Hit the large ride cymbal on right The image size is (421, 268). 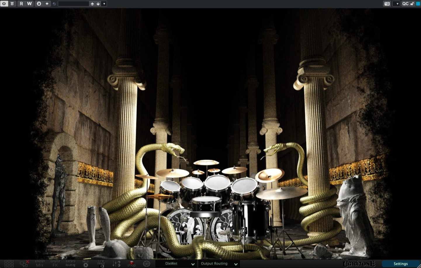[282, 193]
